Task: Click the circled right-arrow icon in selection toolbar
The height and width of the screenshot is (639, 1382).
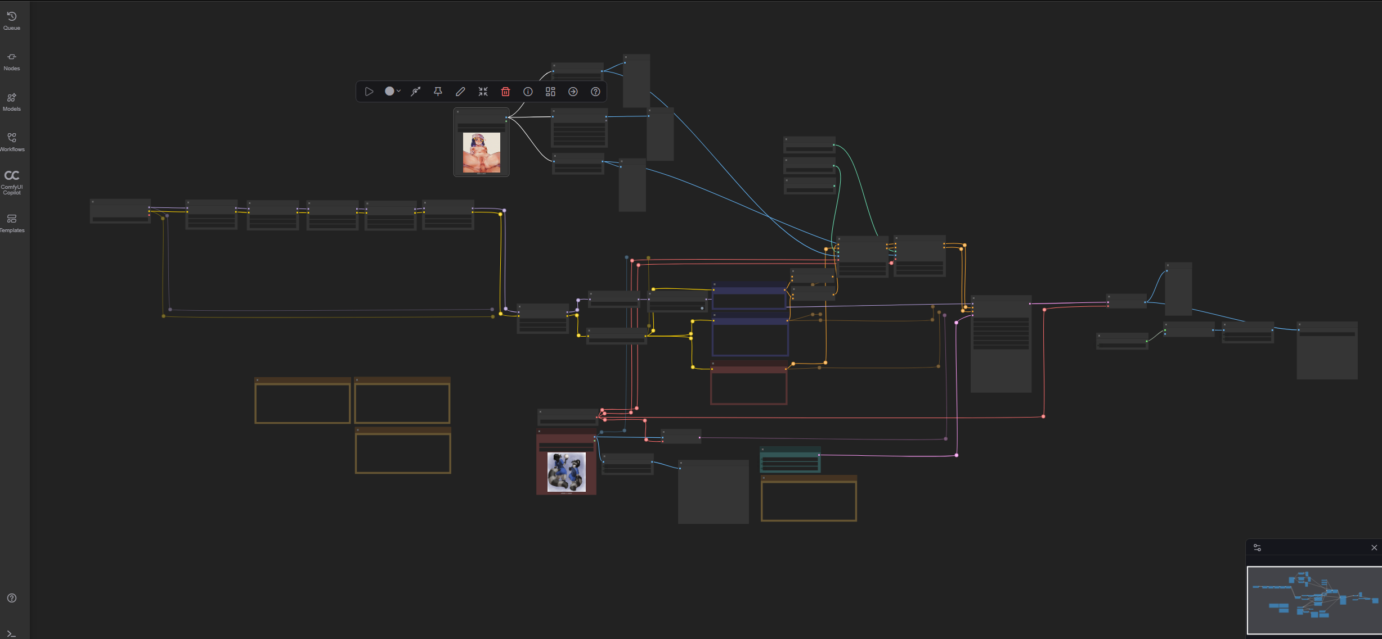Action: pyautogui.click(x=573, y=92)
